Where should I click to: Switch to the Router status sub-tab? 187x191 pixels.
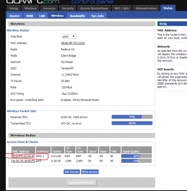pyautogui.click(x=15, y=16)
